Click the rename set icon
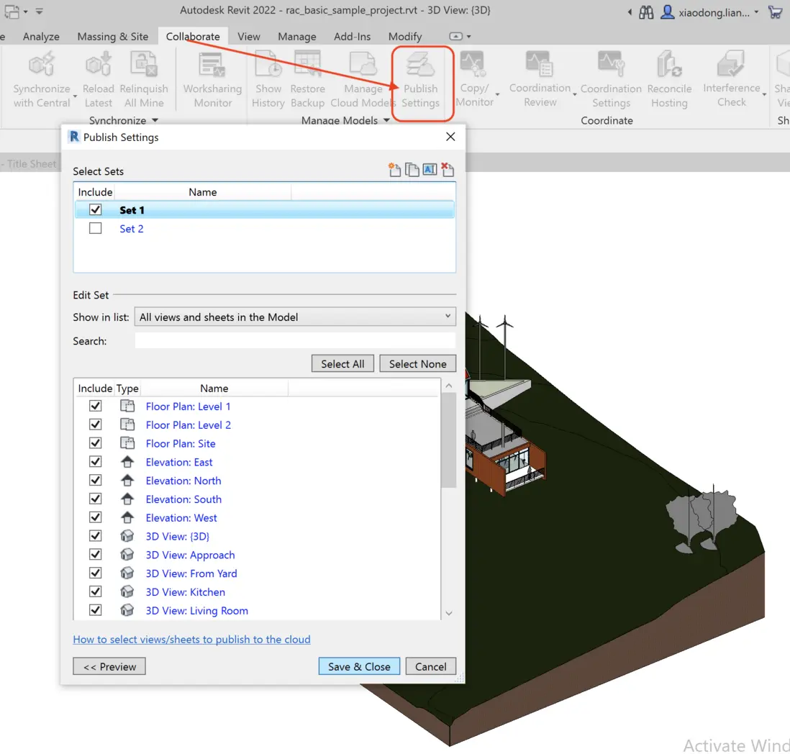Image resolution: width=790 pixels, height=754 pixels. [430, 171]
